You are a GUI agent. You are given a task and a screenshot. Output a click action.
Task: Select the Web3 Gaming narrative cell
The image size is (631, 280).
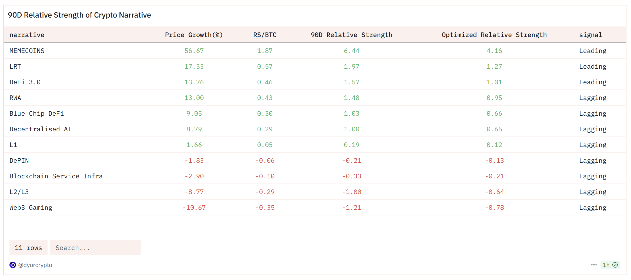pyautogui.click(x=31, y=208)
